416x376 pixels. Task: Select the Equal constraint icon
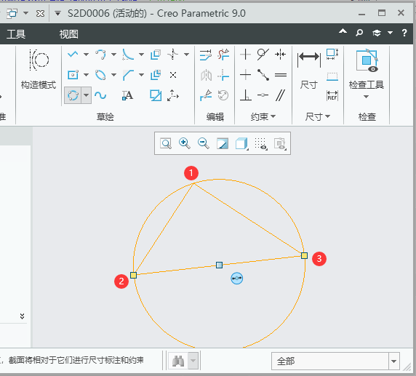[281, 75]
